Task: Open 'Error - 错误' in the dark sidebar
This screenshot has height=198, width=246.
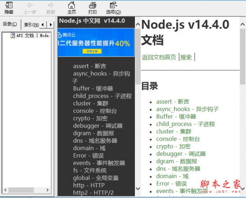Action: [x=88, y=155]
